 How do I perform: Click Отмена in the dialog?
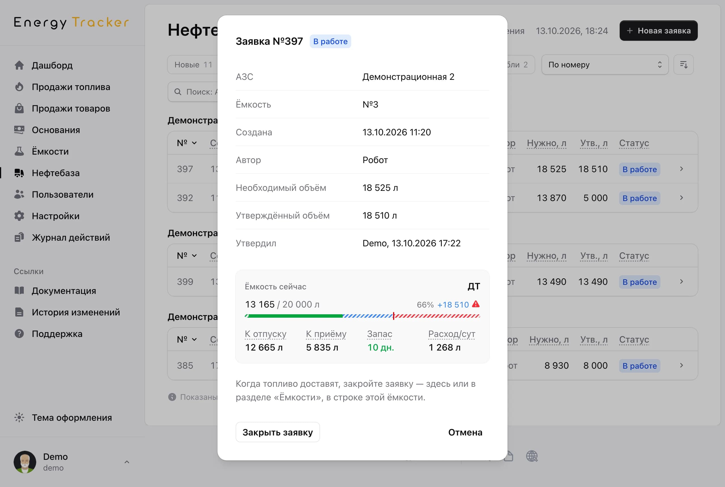pos(465,432)
